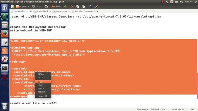198x111 pixels.
Task: Click the Undo toolbar button
Action: pyautogui.click(x=56, y=6)
